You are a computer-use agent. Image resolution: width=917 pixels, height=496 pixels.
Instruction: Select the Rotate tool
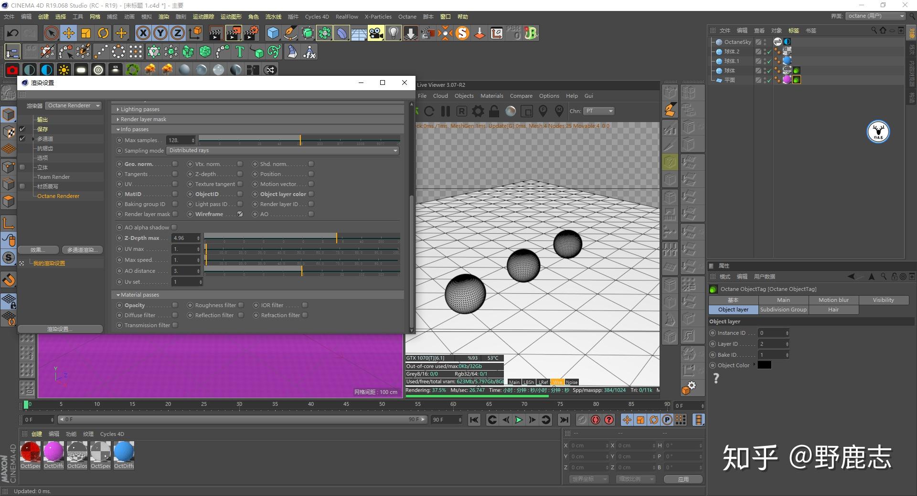tap(103, 33)
